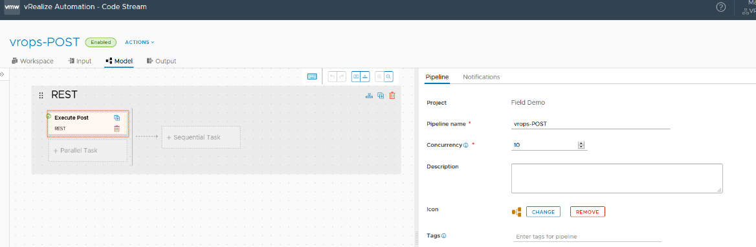756x247 pixels.
Task: Undo the last canvas change
Action: coord(332,76)
